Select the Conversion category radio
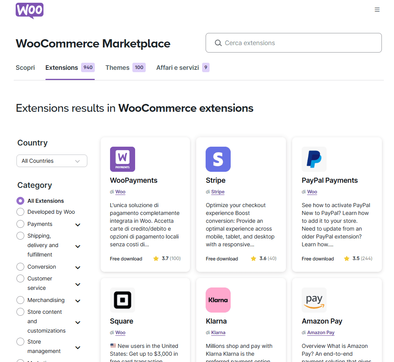The height and width of the screenshot is (362, 394). pyautogui.click(x=20, y=267)
